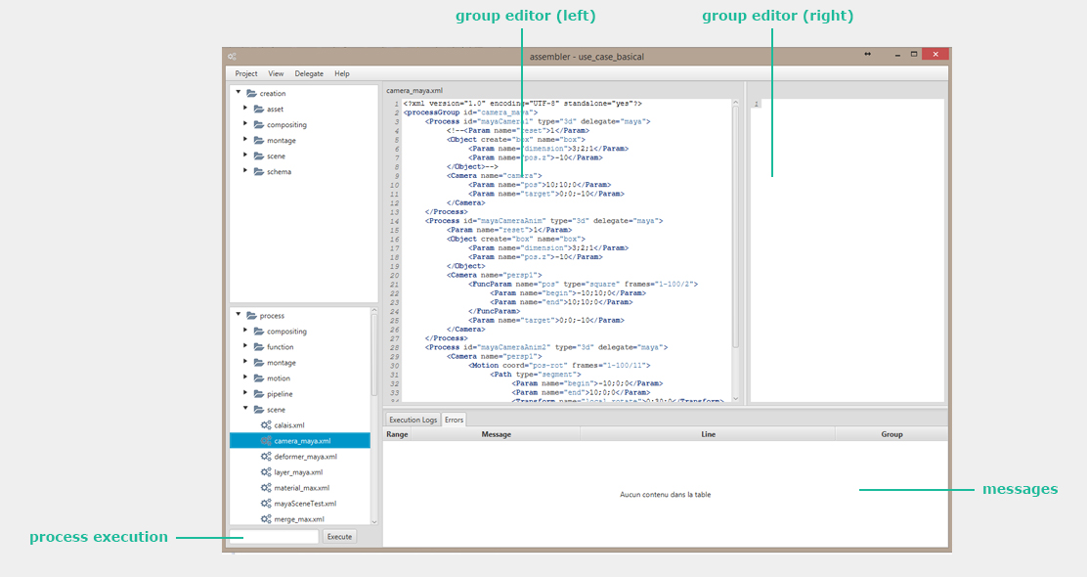Switch to the Execution Logs tab
Viewport: 1087px width, 577px height.
pyautogui.click(x=413, y=420)
